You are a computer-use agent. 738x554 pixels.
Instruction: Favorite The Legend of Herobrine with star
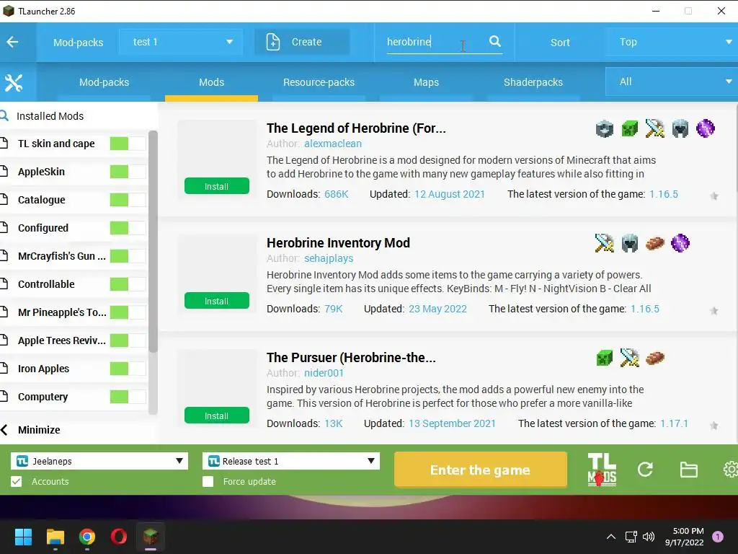[714, 196]
